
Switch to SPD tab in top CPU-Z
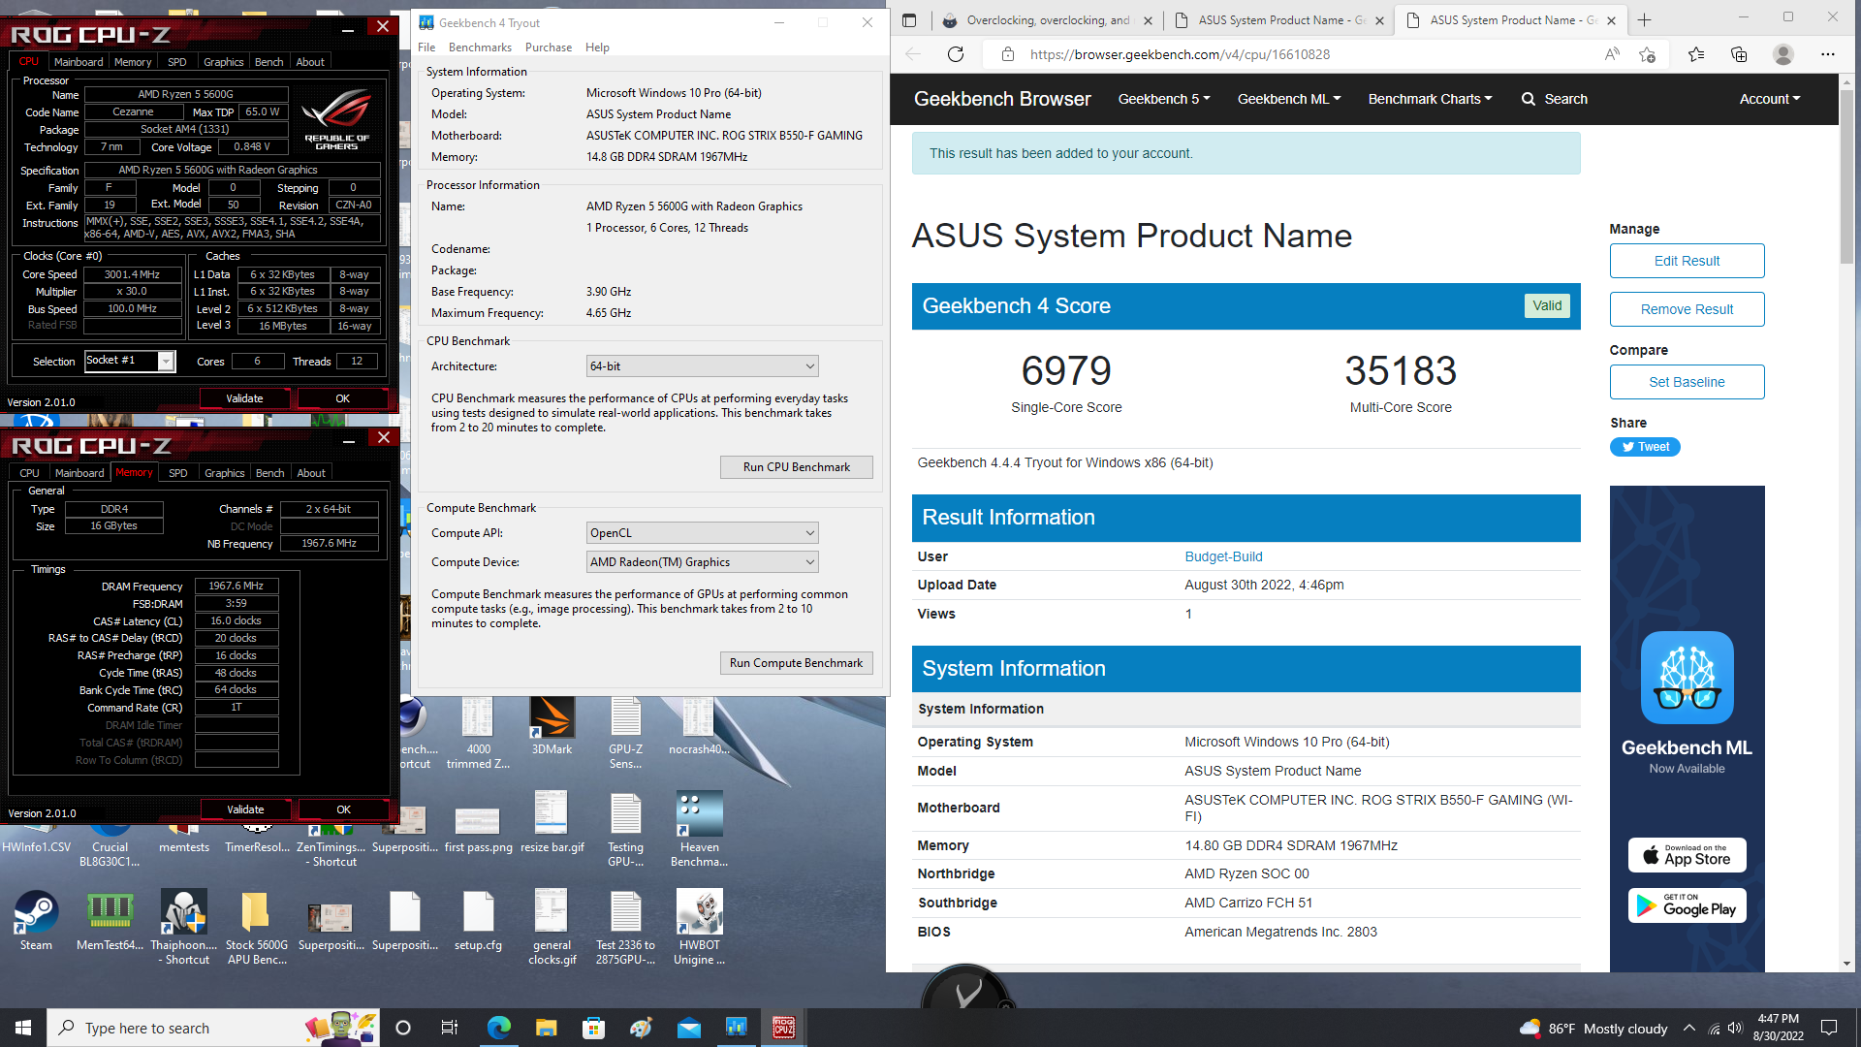176,62
